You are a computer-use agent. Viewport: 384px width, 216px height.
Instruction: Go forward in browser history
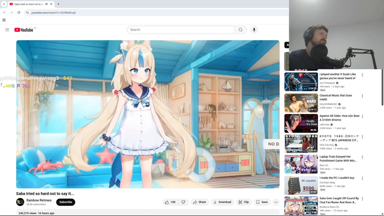pyautogui.click(x=11, y=13)
